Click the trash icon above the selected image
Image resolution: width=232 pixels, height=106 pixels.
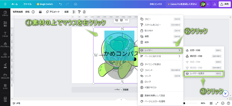[121, 20]
